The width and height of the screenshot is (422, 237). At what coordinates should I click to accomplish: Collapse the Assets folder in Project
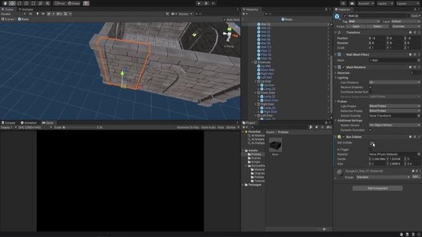[243, 151]
